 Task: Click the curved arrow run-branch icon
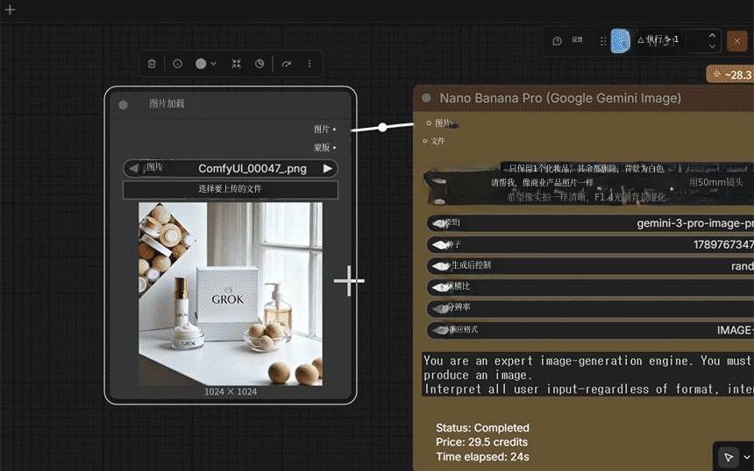pos(287,64)
